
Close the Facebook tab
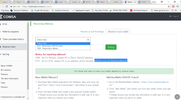pyautogui.click(x=93, y=2)
